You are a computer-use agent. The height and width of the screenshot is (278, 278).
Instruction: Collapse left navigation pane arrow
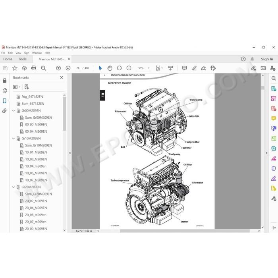[69, 153]
